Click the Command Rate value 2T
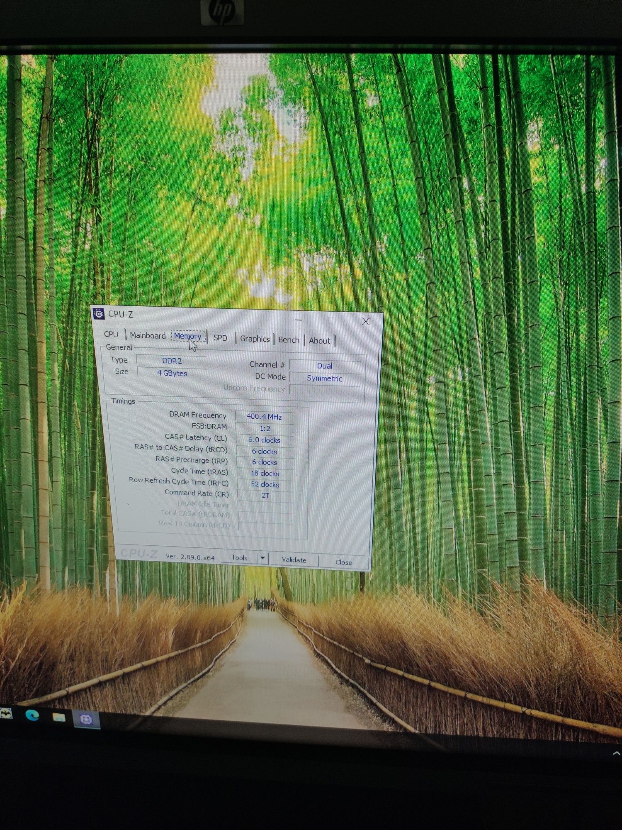Image resolution: width=622 pixels, height=830 pixels. click(265, 495)
